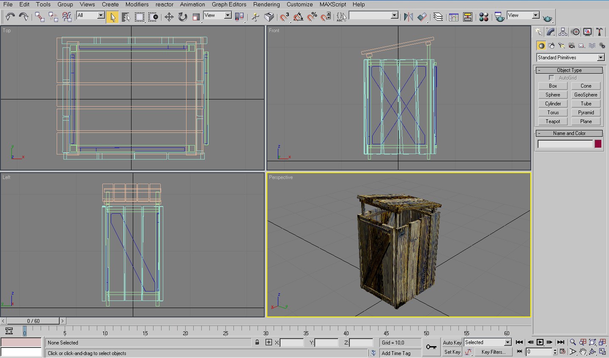Open the Standard Primitives dropdown
The image size is (609, 358).
click(x=601, y=58)
